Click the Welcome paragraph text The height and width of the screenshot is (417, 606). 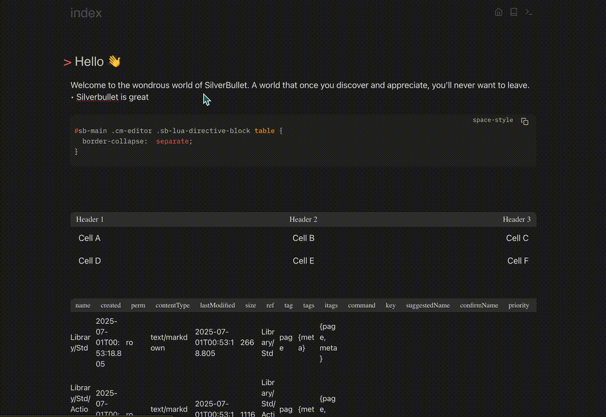point(300,85)
